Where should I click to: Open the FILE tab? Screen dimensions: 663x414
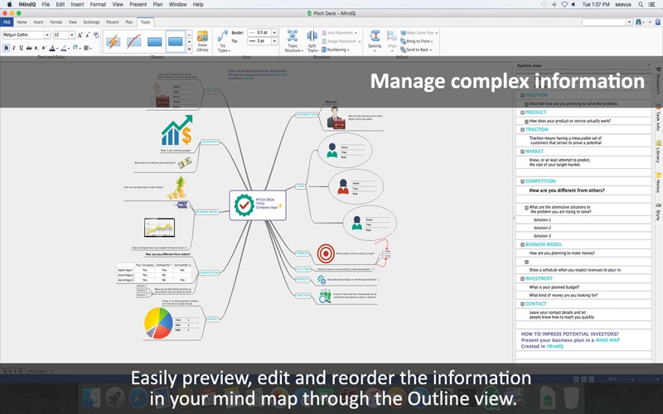tap(7, 22)
